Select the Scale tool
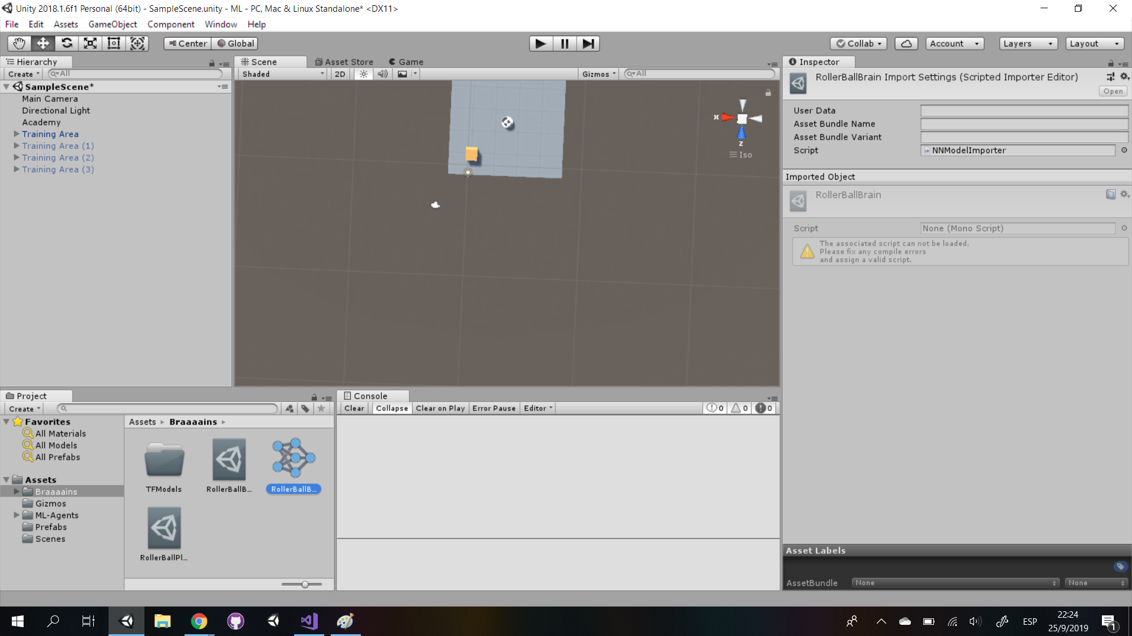 pyautogui.click(x=90, y=43)
